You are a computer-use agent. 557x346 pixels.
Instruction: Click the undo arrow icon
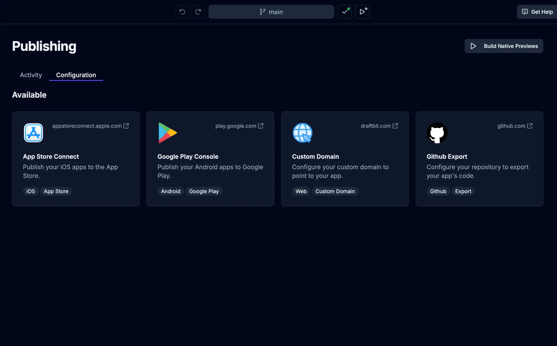point(182,12)
